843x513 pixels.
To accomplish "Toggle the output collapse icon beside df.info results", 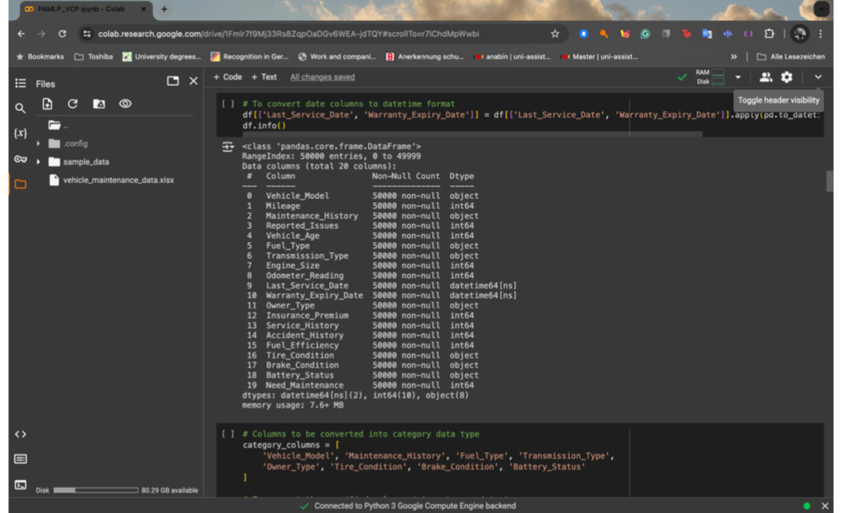I will point(228,148).
